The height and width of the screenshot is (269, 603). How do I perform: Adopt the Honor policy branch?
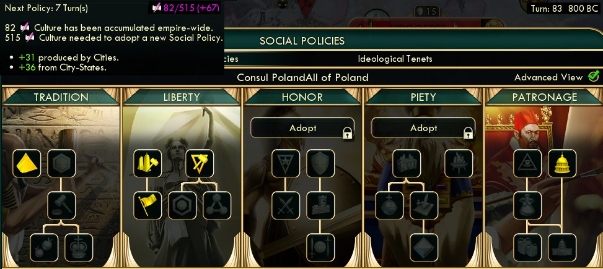pyautogui.click(x=302, y=128)
